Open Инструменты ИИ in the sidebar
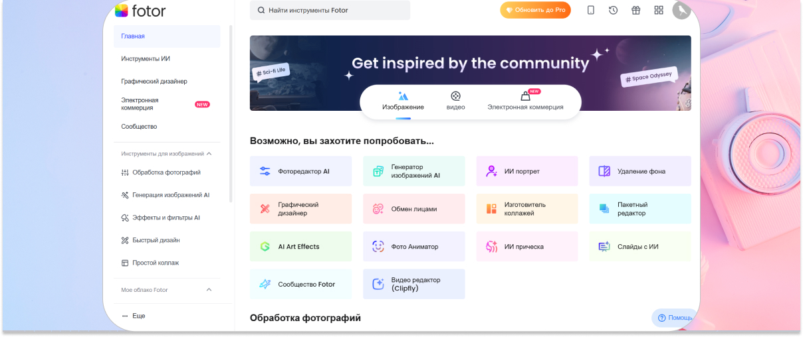Image resolution: width=803 pixels, height=337 pixels. (x=167, y=59)
